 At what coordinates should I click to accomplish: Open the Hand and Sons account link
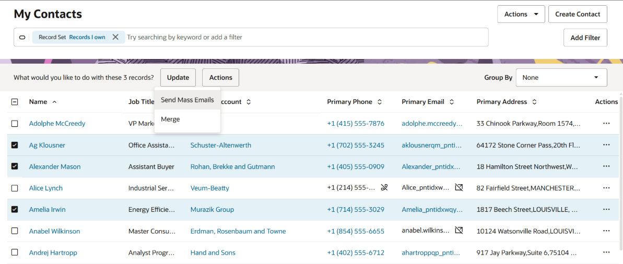pos(213,252)
